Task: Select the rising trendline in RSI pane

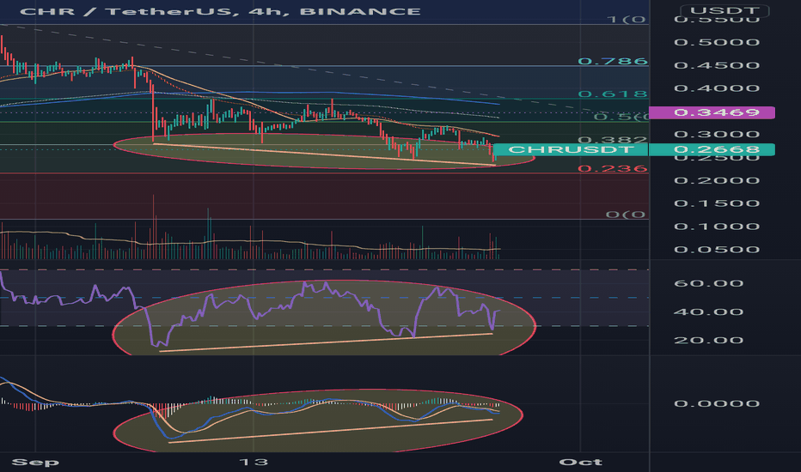Action: [x=326, y=342]
